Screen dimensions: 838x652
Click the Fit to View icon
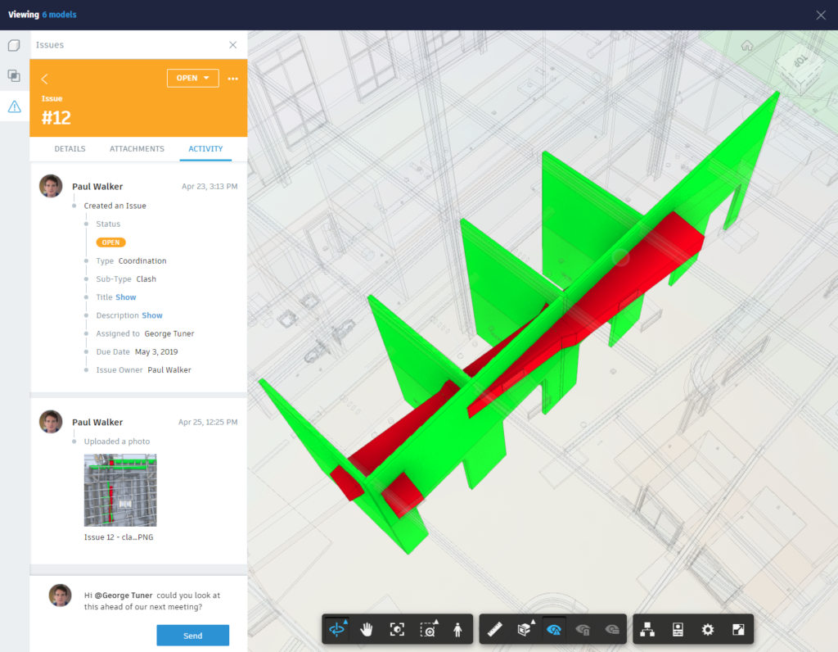click(397, 630)
